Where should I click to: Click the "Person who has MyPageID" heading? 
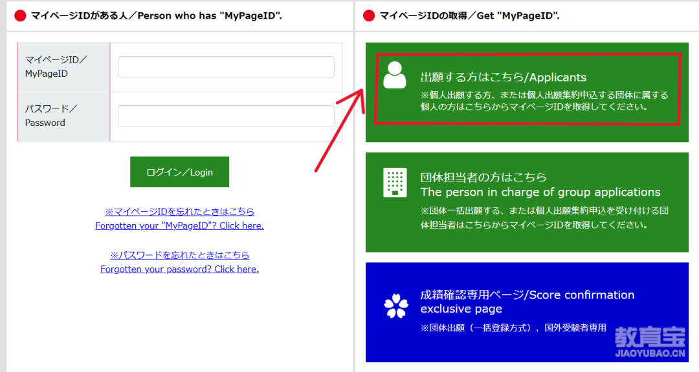(x=157, y=16)
